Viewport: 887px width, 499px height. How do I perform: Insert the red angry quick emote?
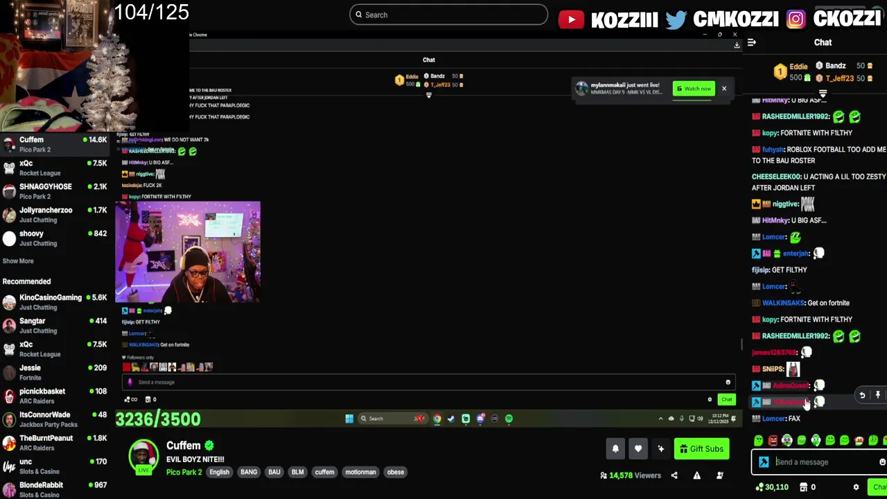point(773,440)
